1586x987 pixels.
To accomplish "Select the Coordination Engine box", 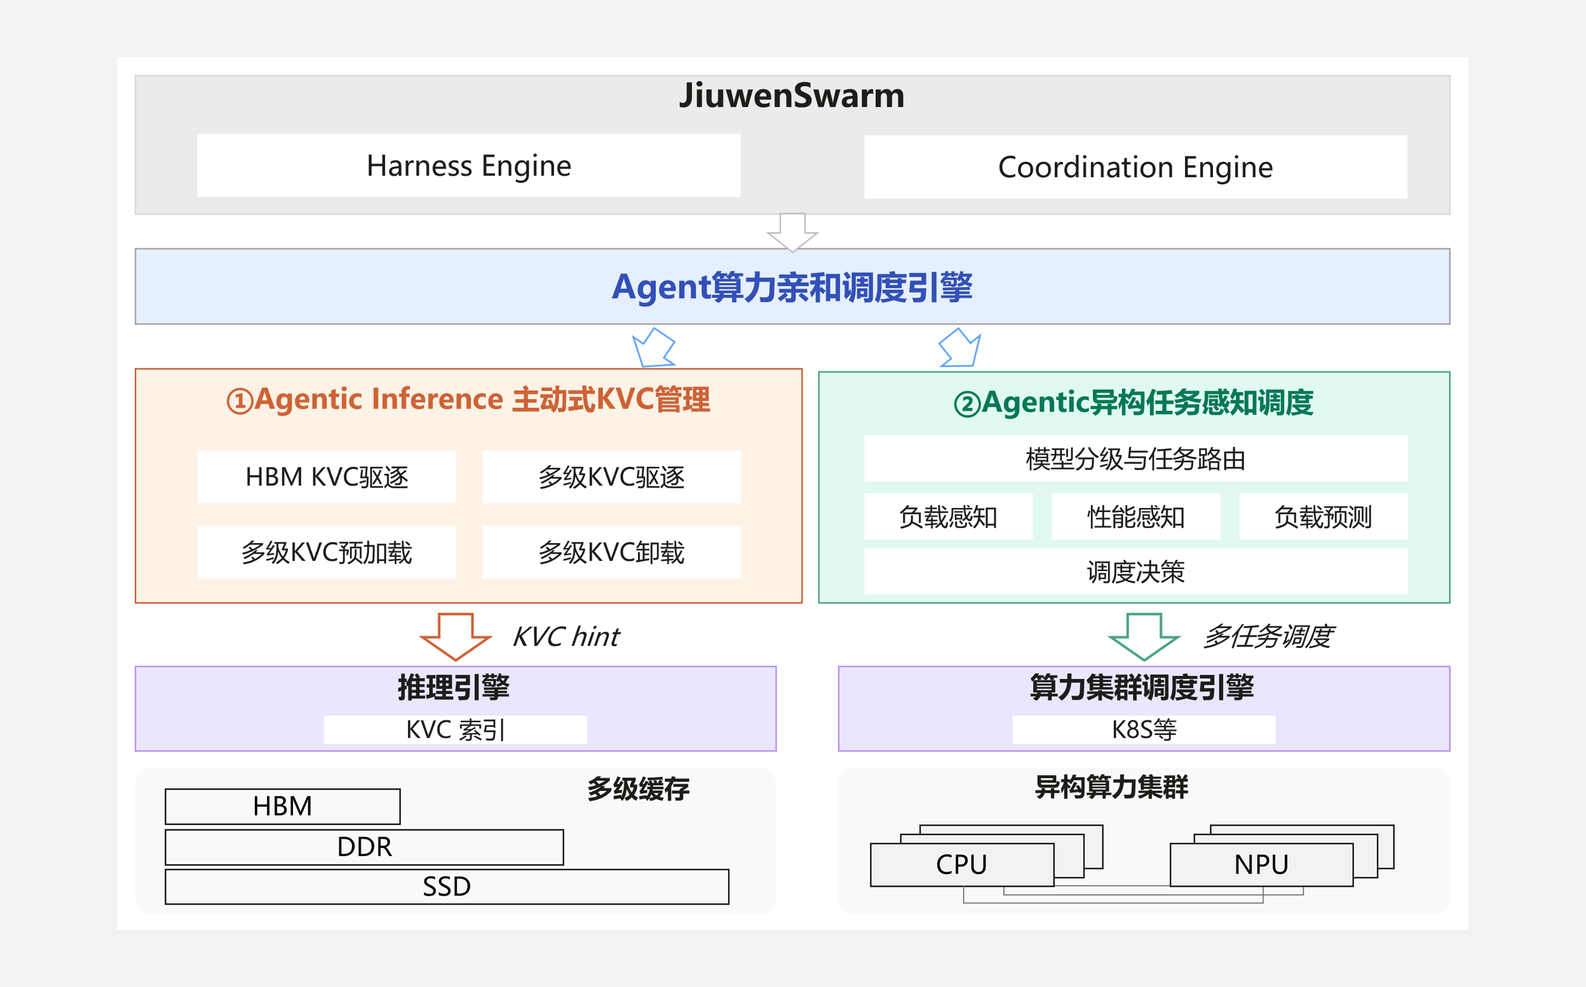I will coord(1135,167).
